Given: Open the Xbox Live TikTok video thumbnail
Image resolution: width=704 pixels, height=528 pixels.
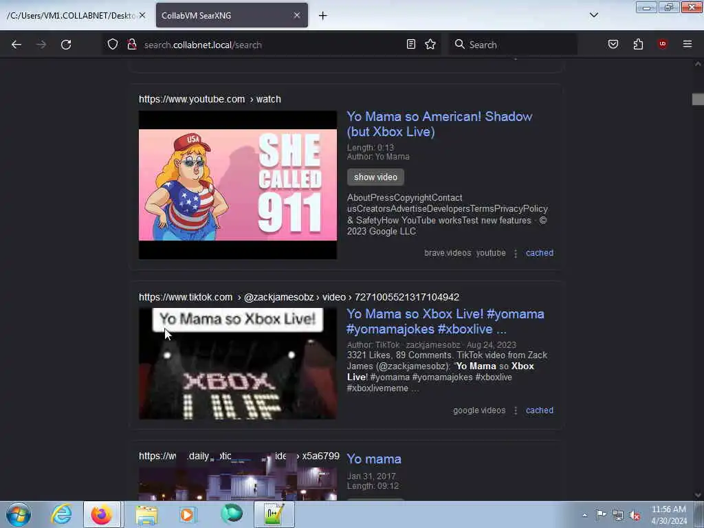Looking at the screenshot, I should [237, 363].
